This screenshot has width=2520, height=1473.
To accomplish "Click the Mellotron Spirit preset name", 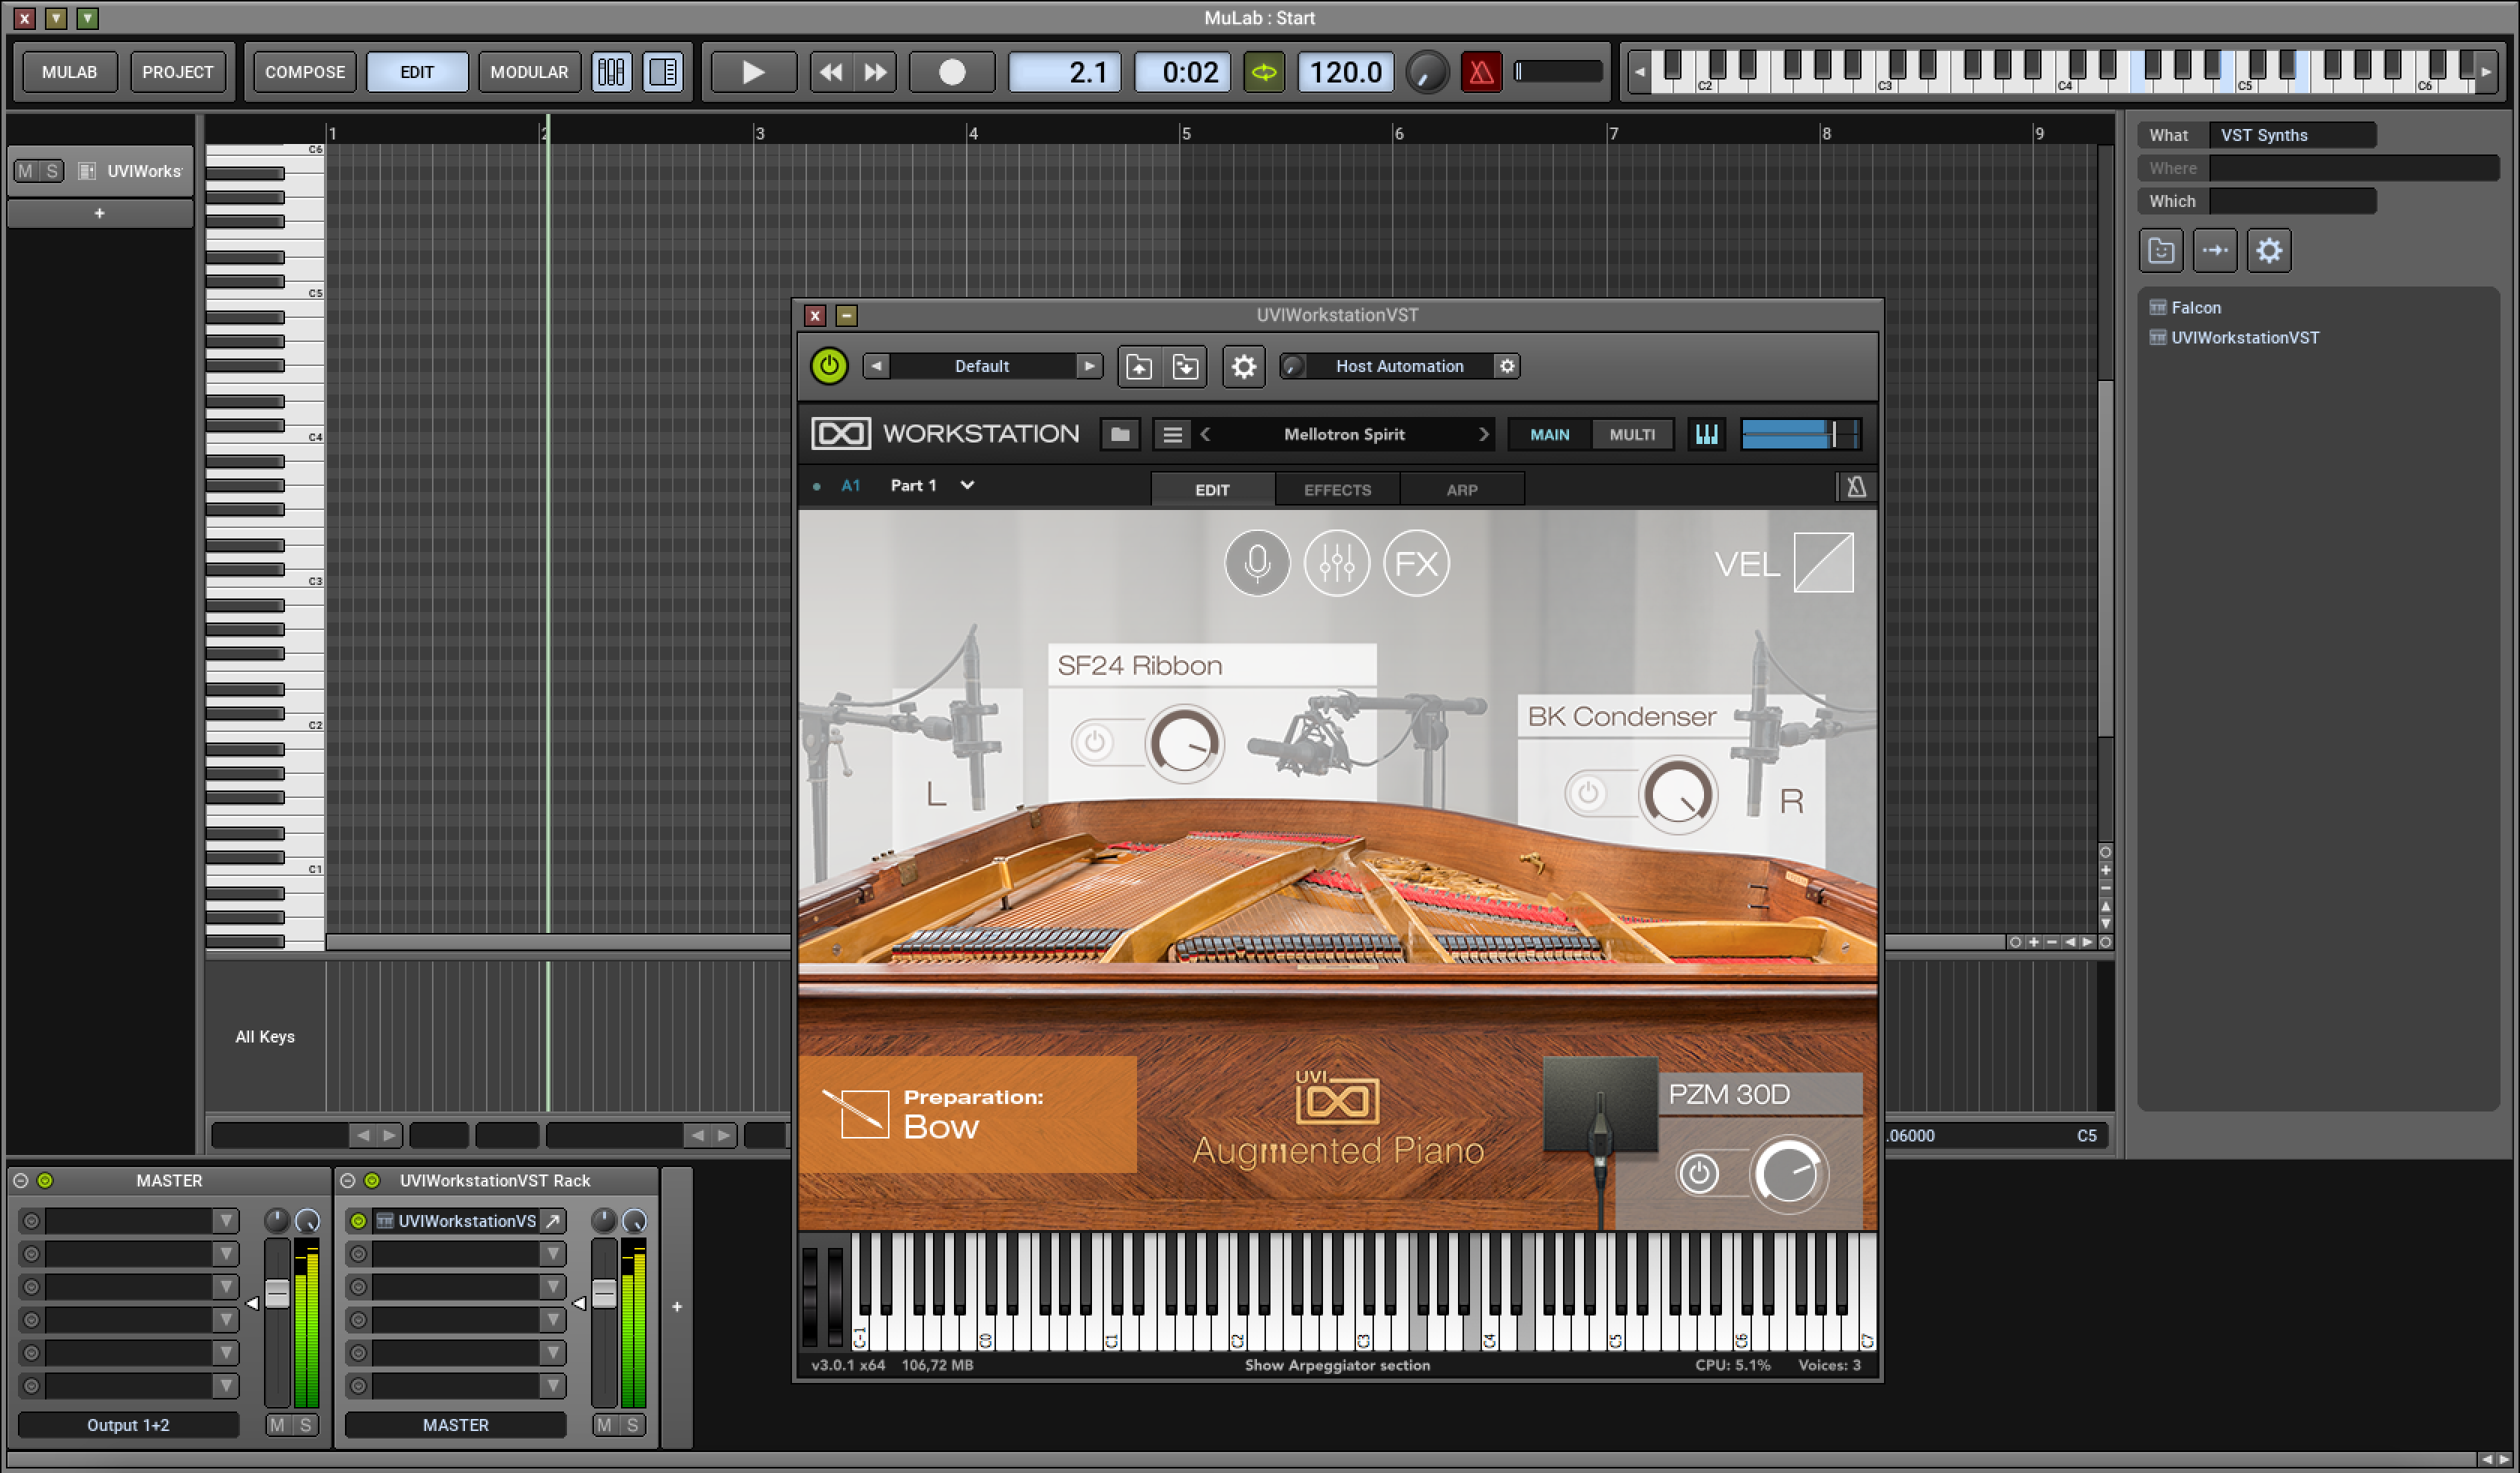I will tap(1344, 434).
